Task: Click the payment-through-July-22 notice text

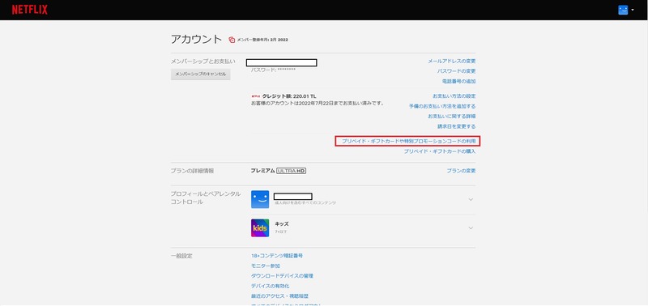Action: (317, 104)
